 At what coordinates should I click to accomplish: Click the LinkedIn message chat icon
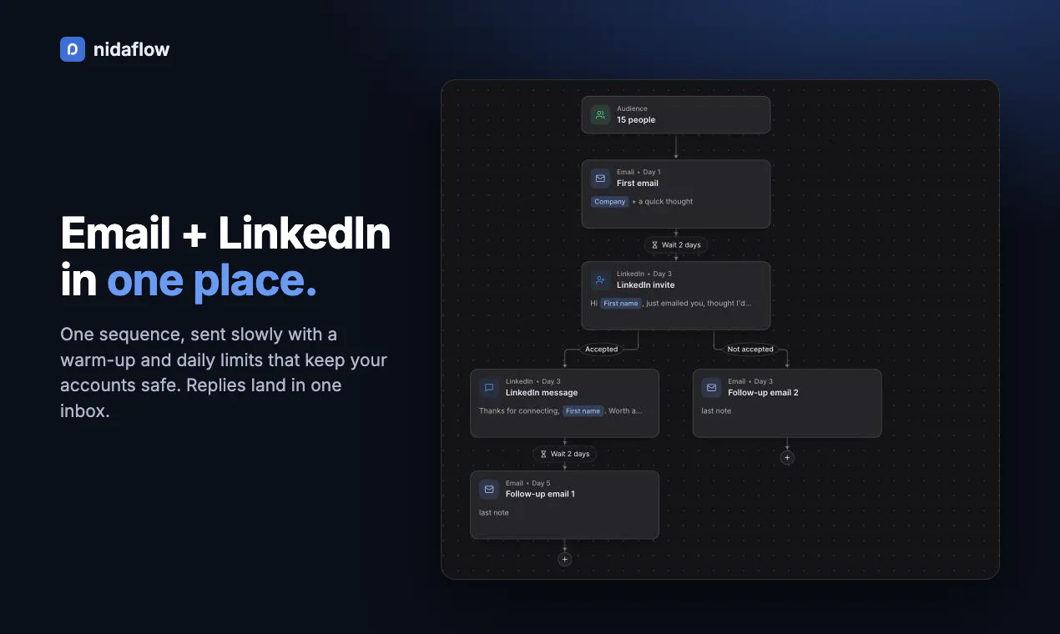(489, 388)
